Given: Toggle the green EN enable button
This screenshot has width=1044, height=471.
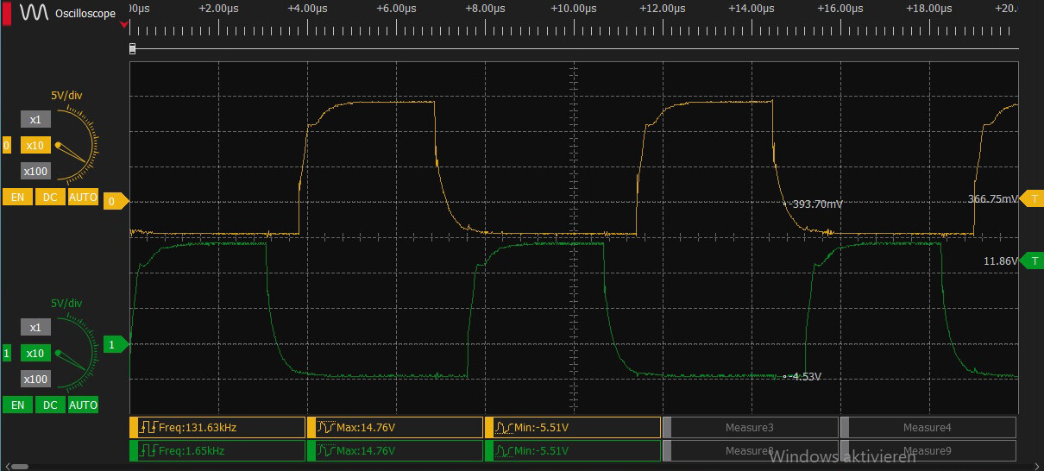Looking at the screenshot, I should (x=17, y=405).
